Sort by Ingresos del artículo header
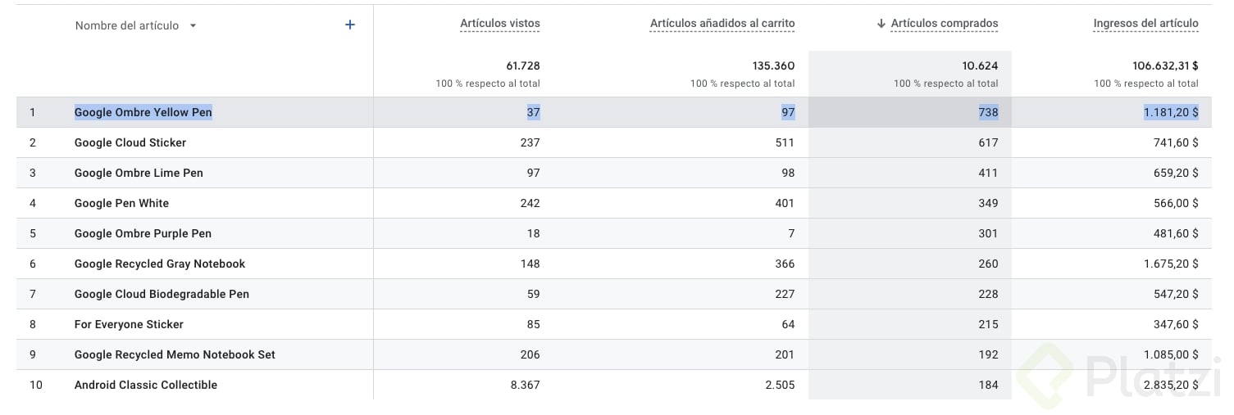Screen dimensions: 1234x415 [x=1145, y=24]
